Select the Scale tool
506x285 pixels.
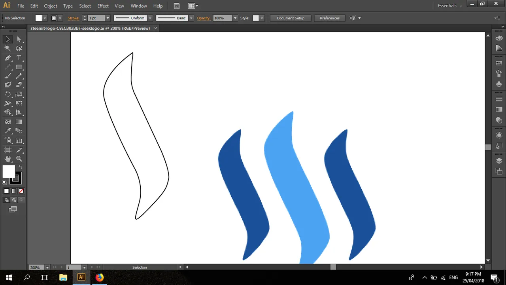click(x=19, y=94)
